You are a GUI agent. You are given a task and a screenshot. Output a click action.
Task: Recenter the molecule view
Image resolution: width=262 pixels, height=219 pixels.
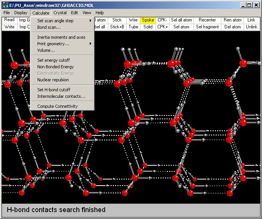[208, 20]
